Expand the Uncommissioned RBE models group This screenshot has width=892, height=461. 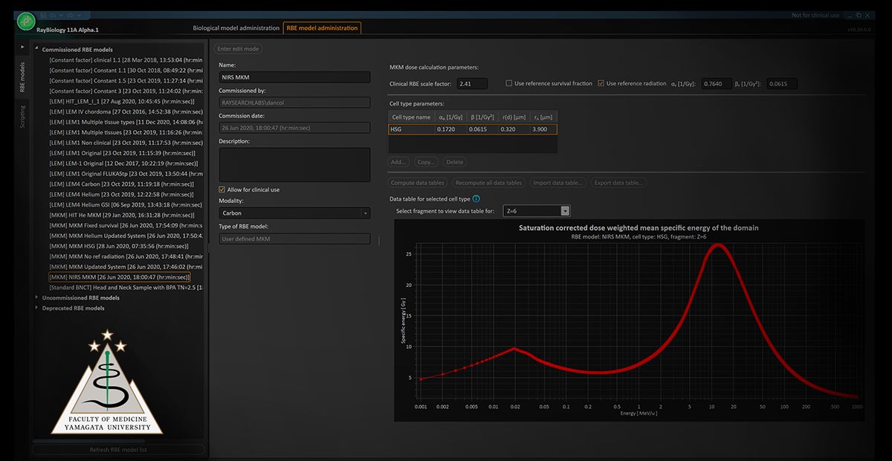38,297
